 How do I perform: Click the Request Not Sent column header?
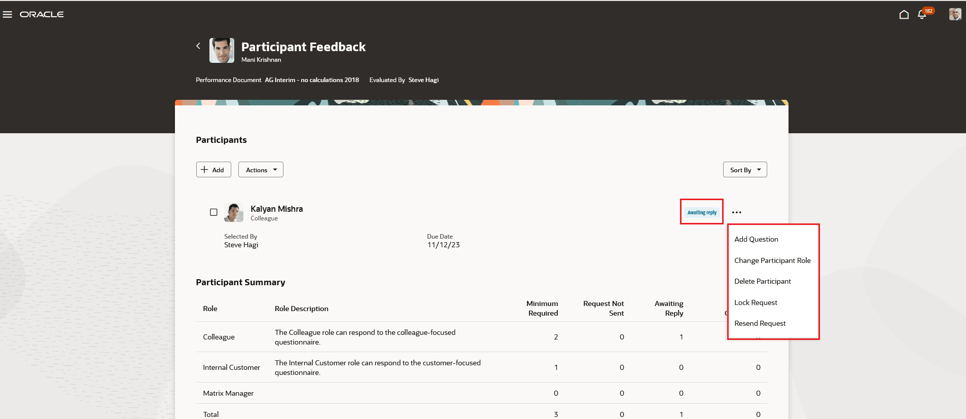[603, 309]
